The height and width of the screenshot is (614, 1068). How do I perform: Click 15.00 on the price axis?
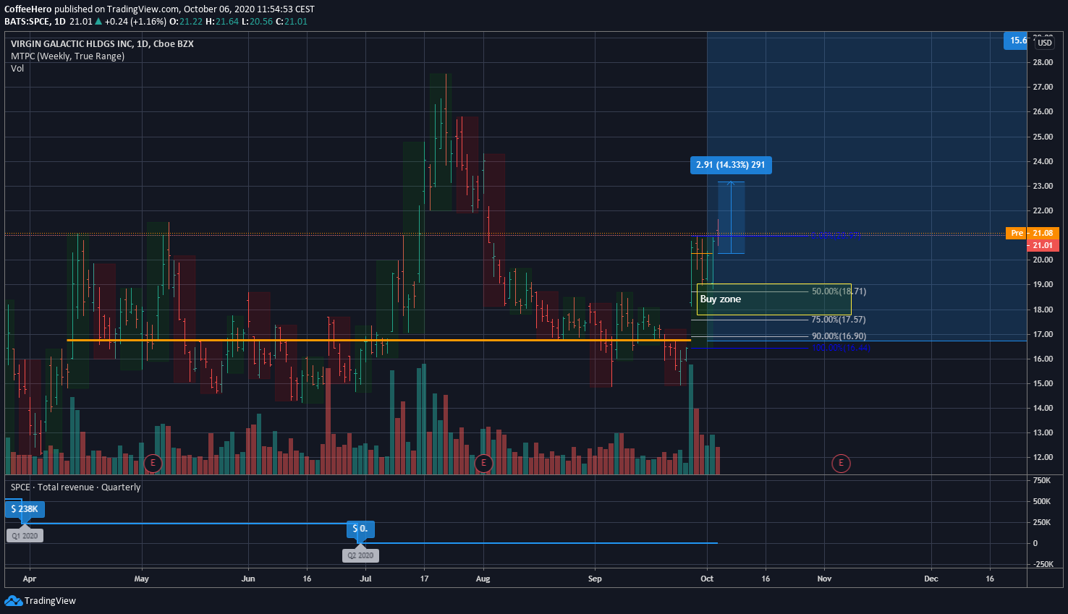click(x=1043, y=383)
